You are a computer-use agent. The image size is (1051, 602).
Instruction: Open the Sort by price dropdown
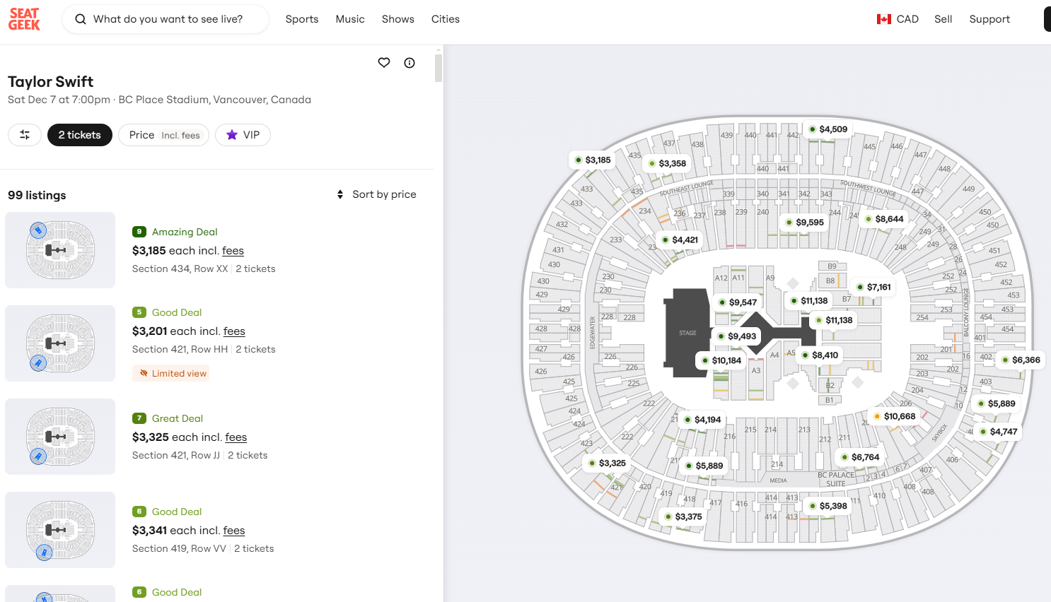pos(376,194)
